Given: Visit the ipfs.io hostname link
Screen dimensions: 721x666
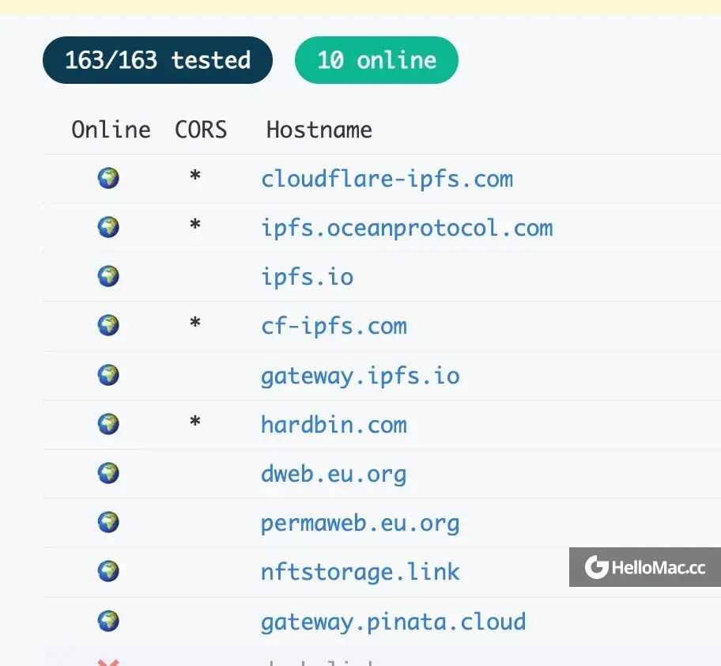Looking at the screenshot, I should 308,278.
